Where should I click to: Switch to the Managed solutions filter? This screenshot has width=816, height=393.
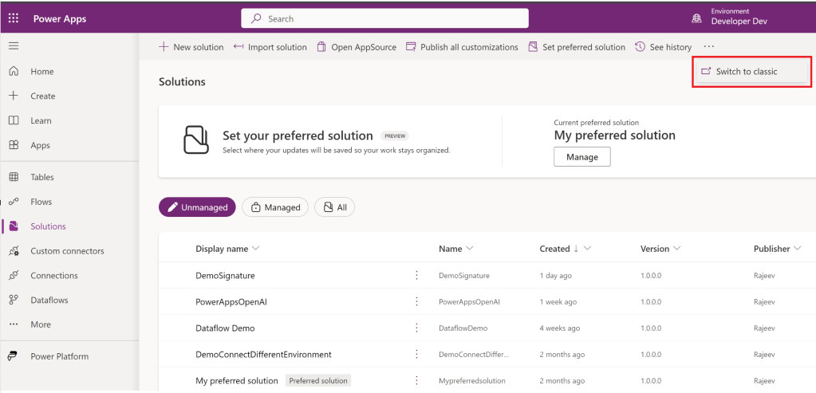[x=275, y=207]
